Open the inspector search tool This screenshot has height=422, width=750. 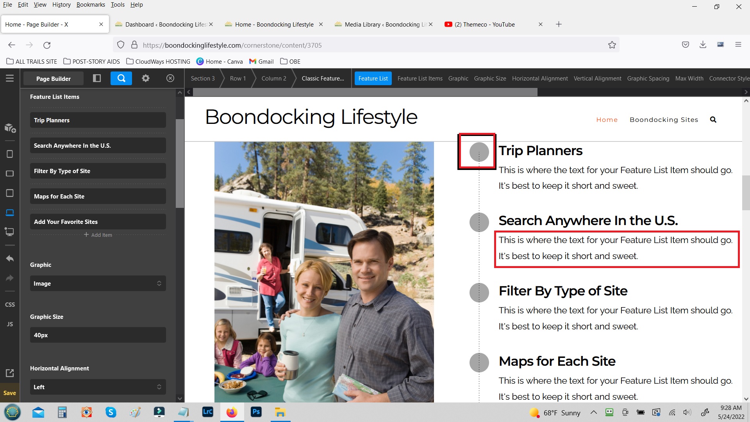pos(121,78)
